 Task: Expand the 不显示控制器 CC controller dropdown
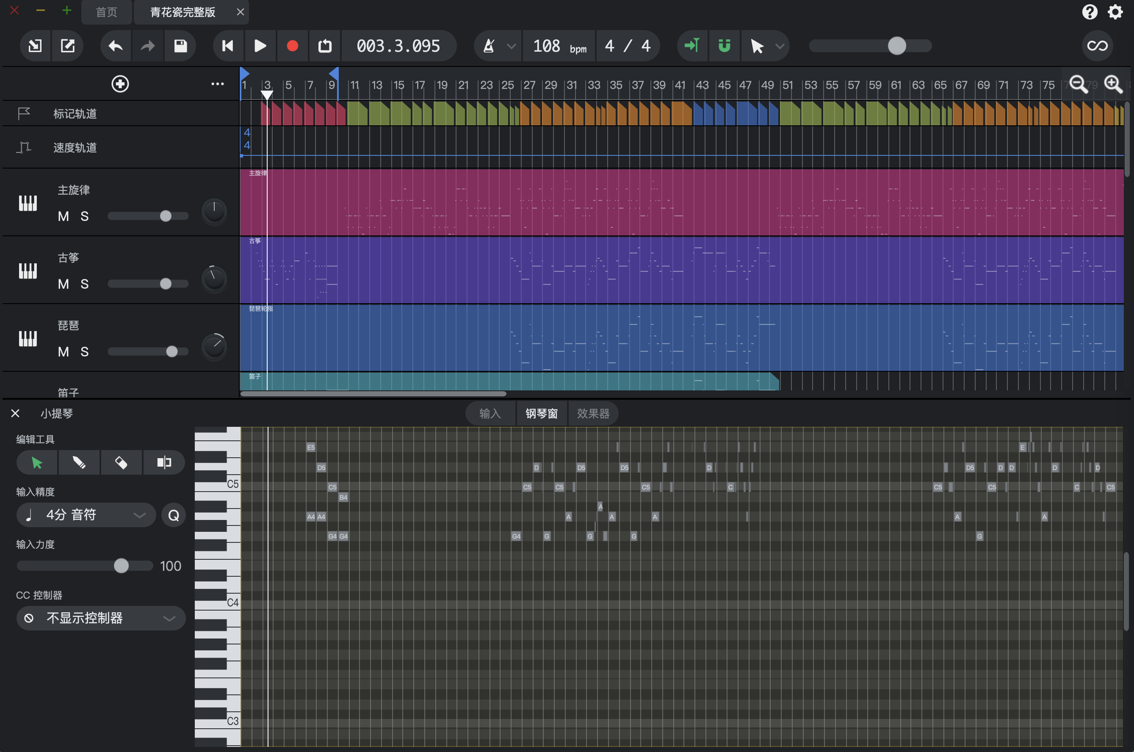101,618
